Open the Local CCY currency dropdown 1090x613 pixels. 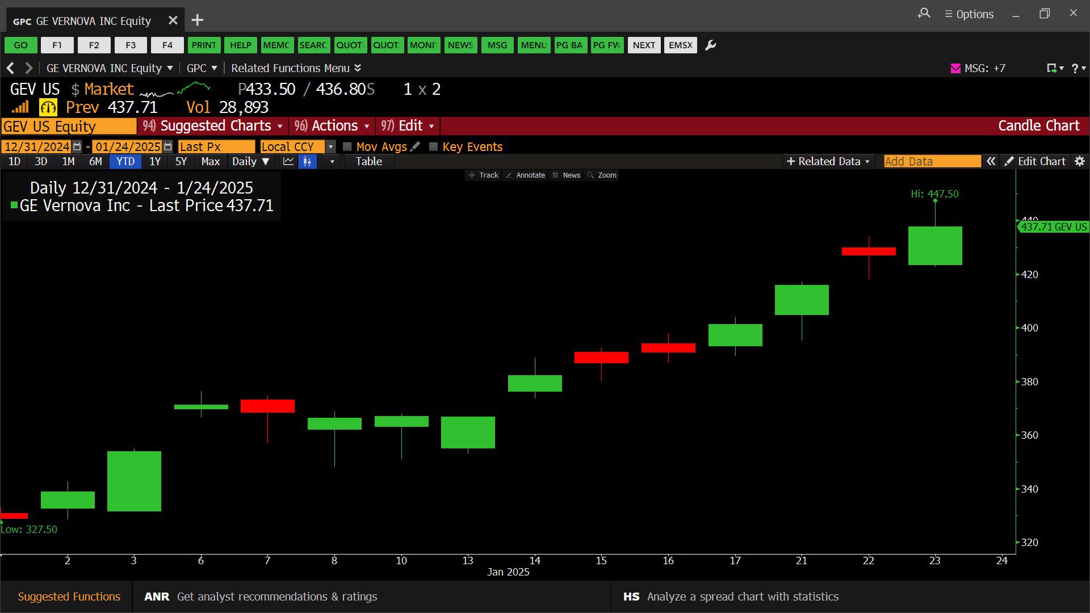pos(330,146)
